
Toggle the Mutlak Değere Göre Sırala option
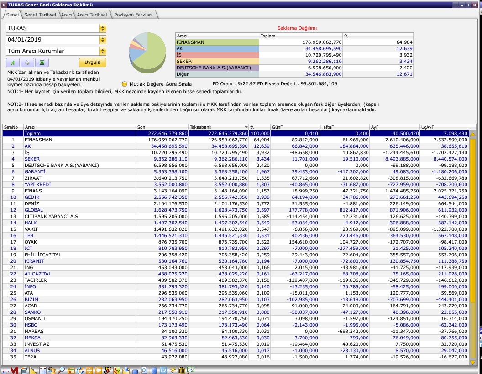[x=125, y=84]
